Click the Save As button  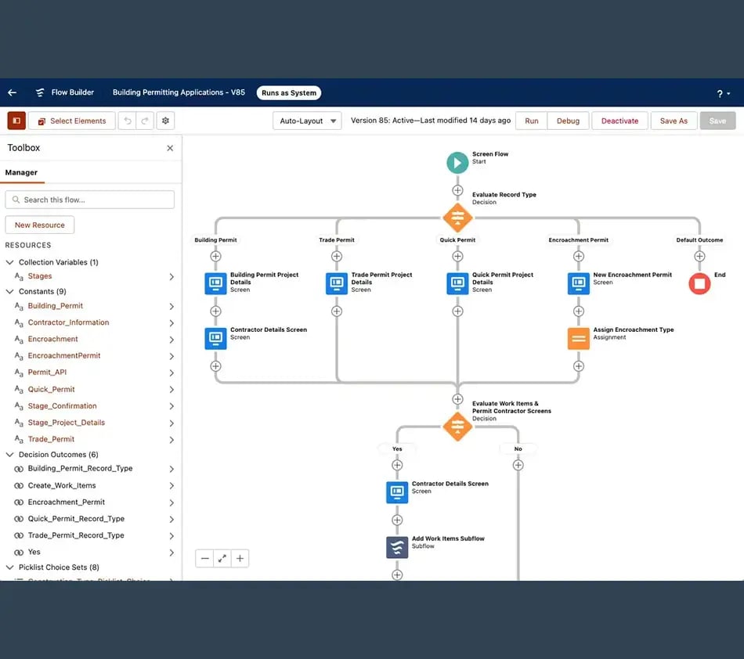click(674, 121)
